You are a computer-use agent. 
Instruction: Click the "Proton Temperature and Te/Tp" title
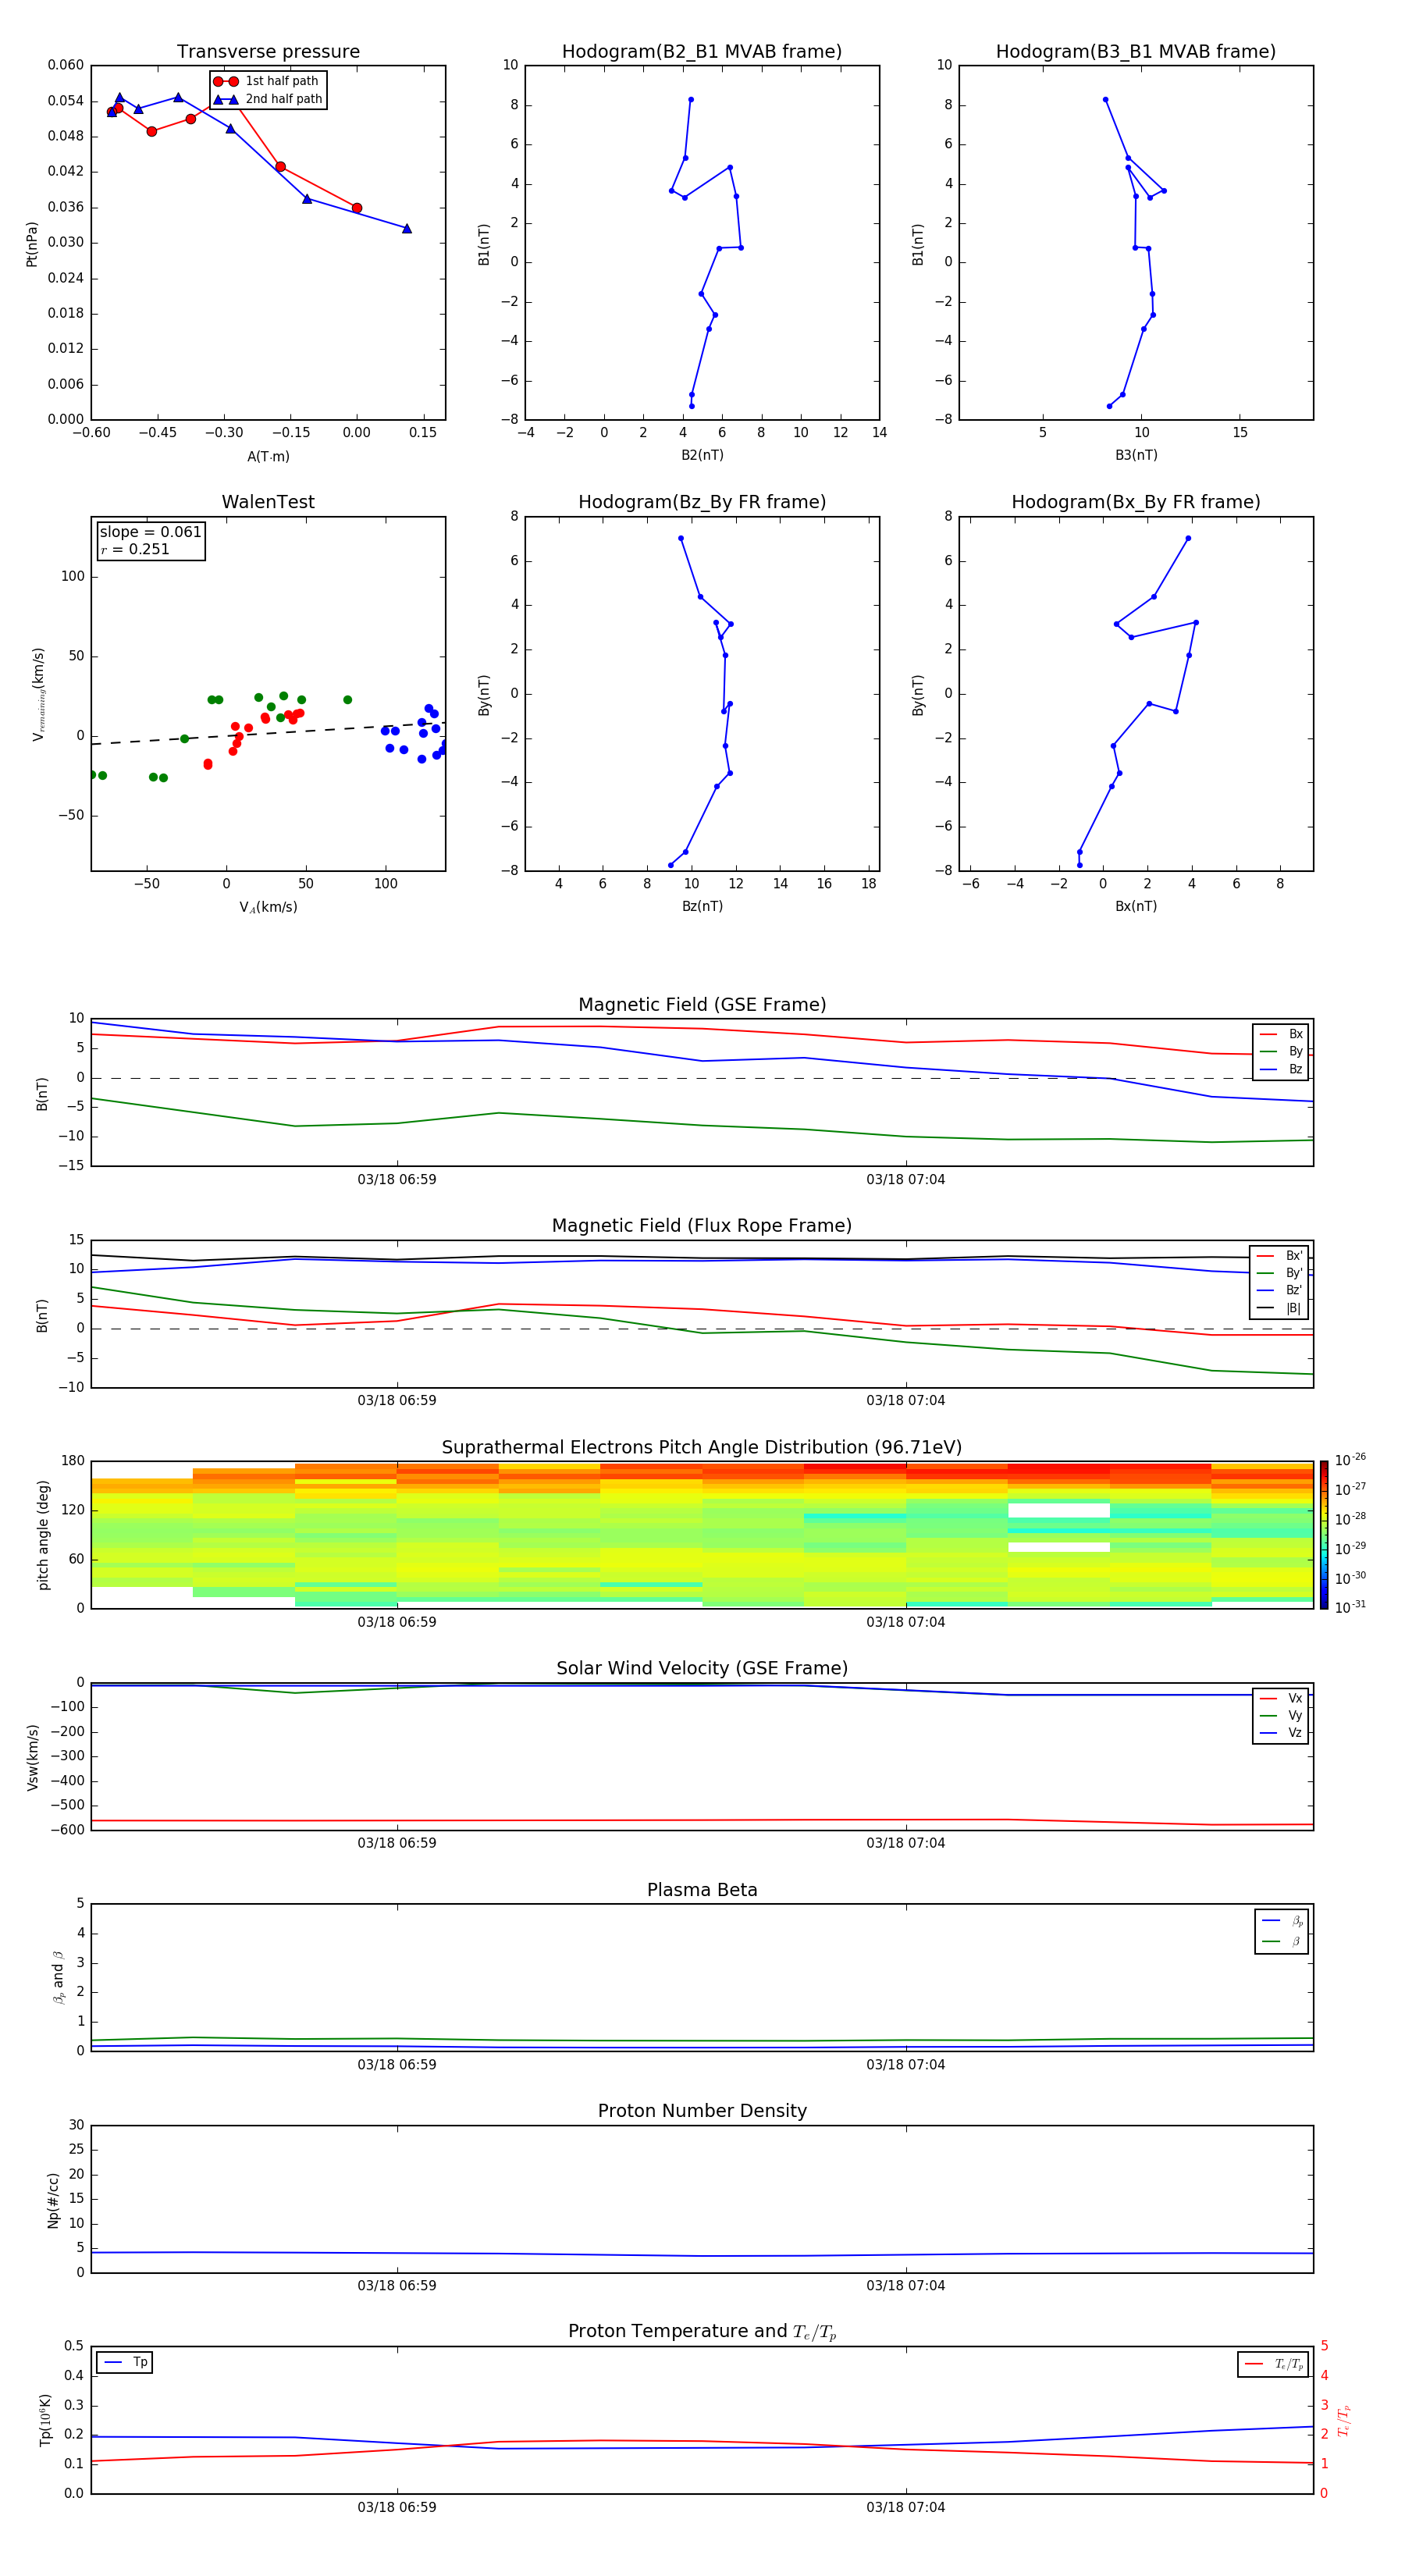point(702,2332)
